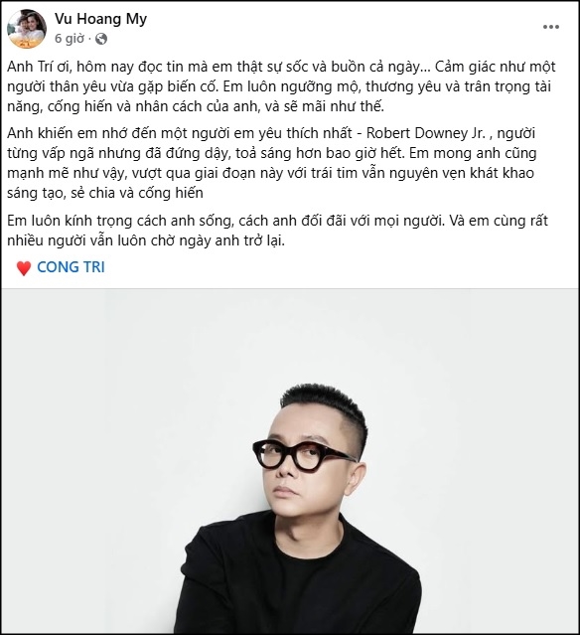This screenshot has height=635, width=580.
Task: Click the globe public-audience icon
Action: [x=101, y=39]
